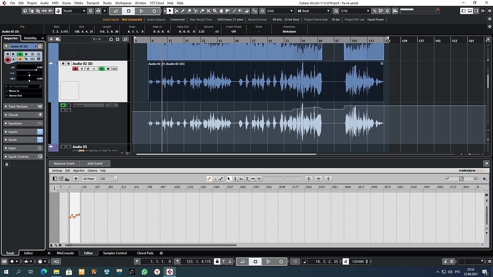Image resolution: width=493 pixels, height=277 pixels.
Task: Mute Audio 02 (D) track
Action: [x=63, y=63]
